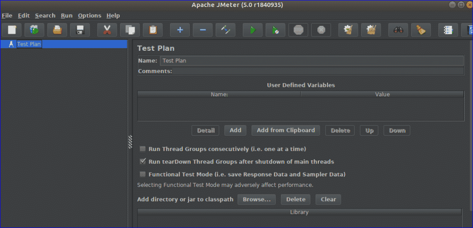The height and width of the screenshot is (228, 473).
Task: Enable Run Thread Groups consecutively checkbox
Action: (143, 149)
